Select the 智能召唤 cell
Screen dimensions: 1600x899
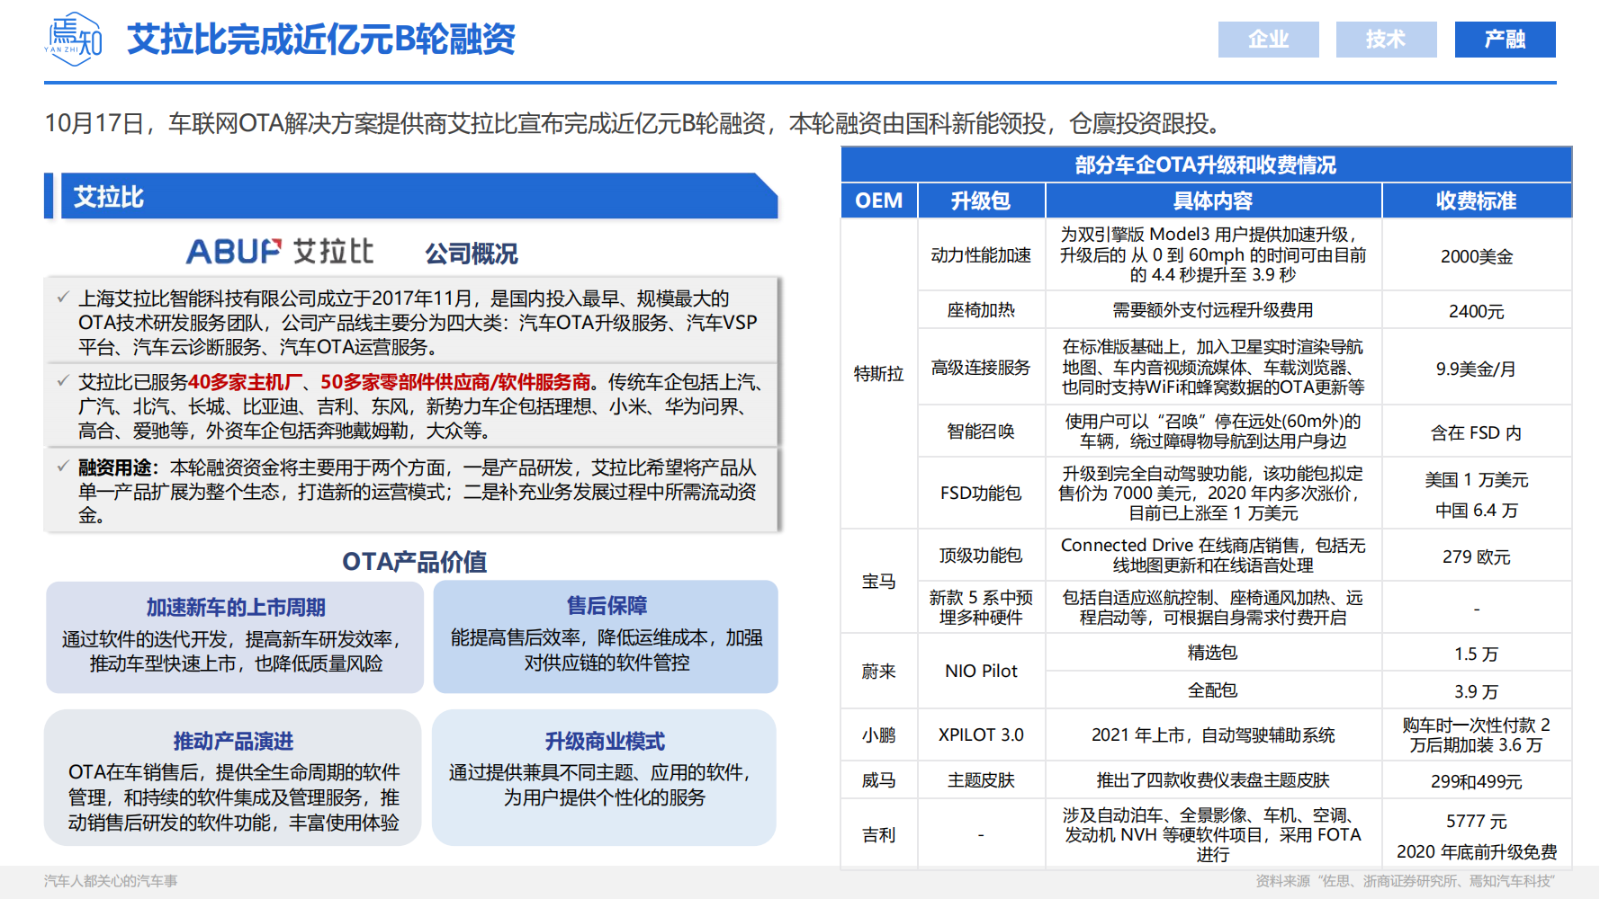[981, 432]
